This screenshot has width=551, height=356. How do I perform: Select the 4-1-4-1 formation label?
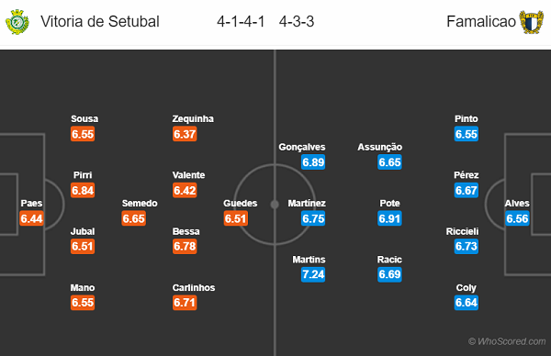241,22
